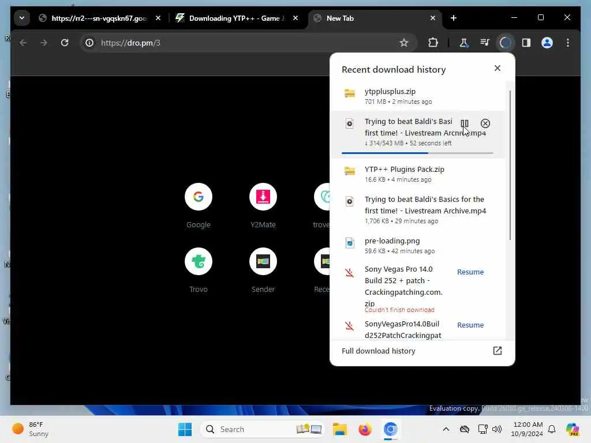Bookmark this page with star icon
Viewport: 591px width, 443px height.
[x=403, y=43]
